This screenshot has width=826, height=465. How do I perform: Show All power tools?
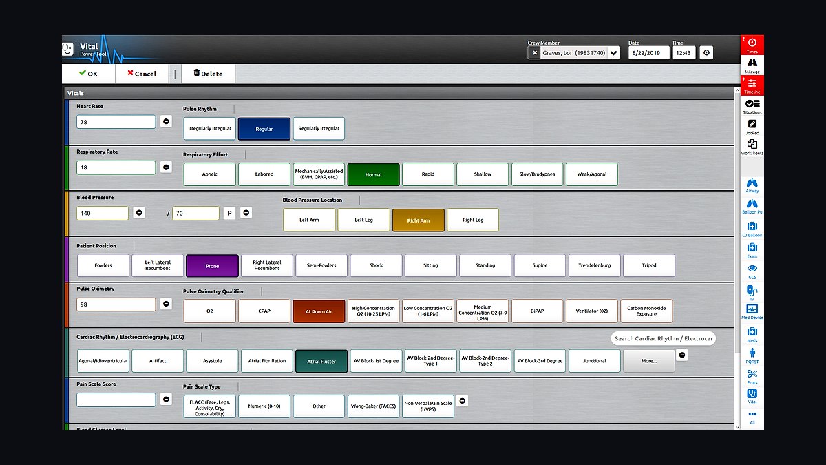tap(752, 417)
